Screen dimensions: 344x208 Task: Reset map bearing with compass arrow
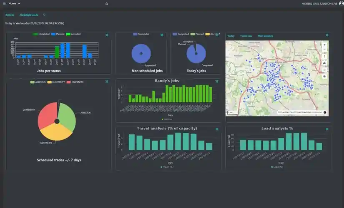point(324,56)
